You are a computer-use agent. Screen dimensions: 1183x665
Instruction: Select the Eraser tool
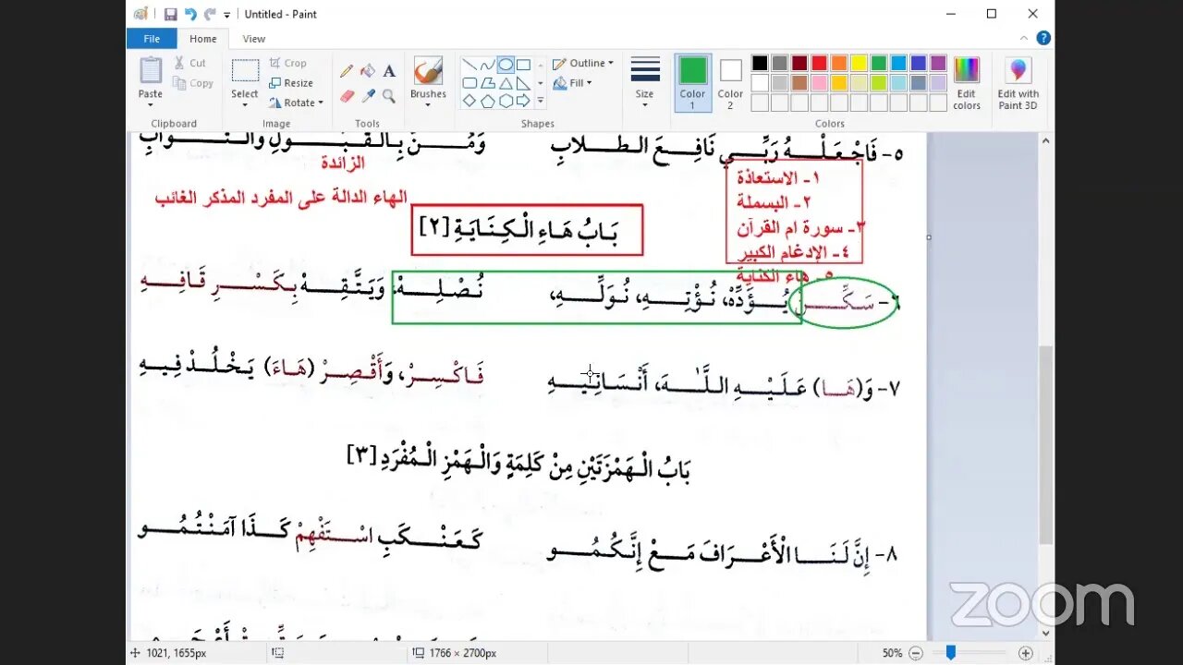347,96
